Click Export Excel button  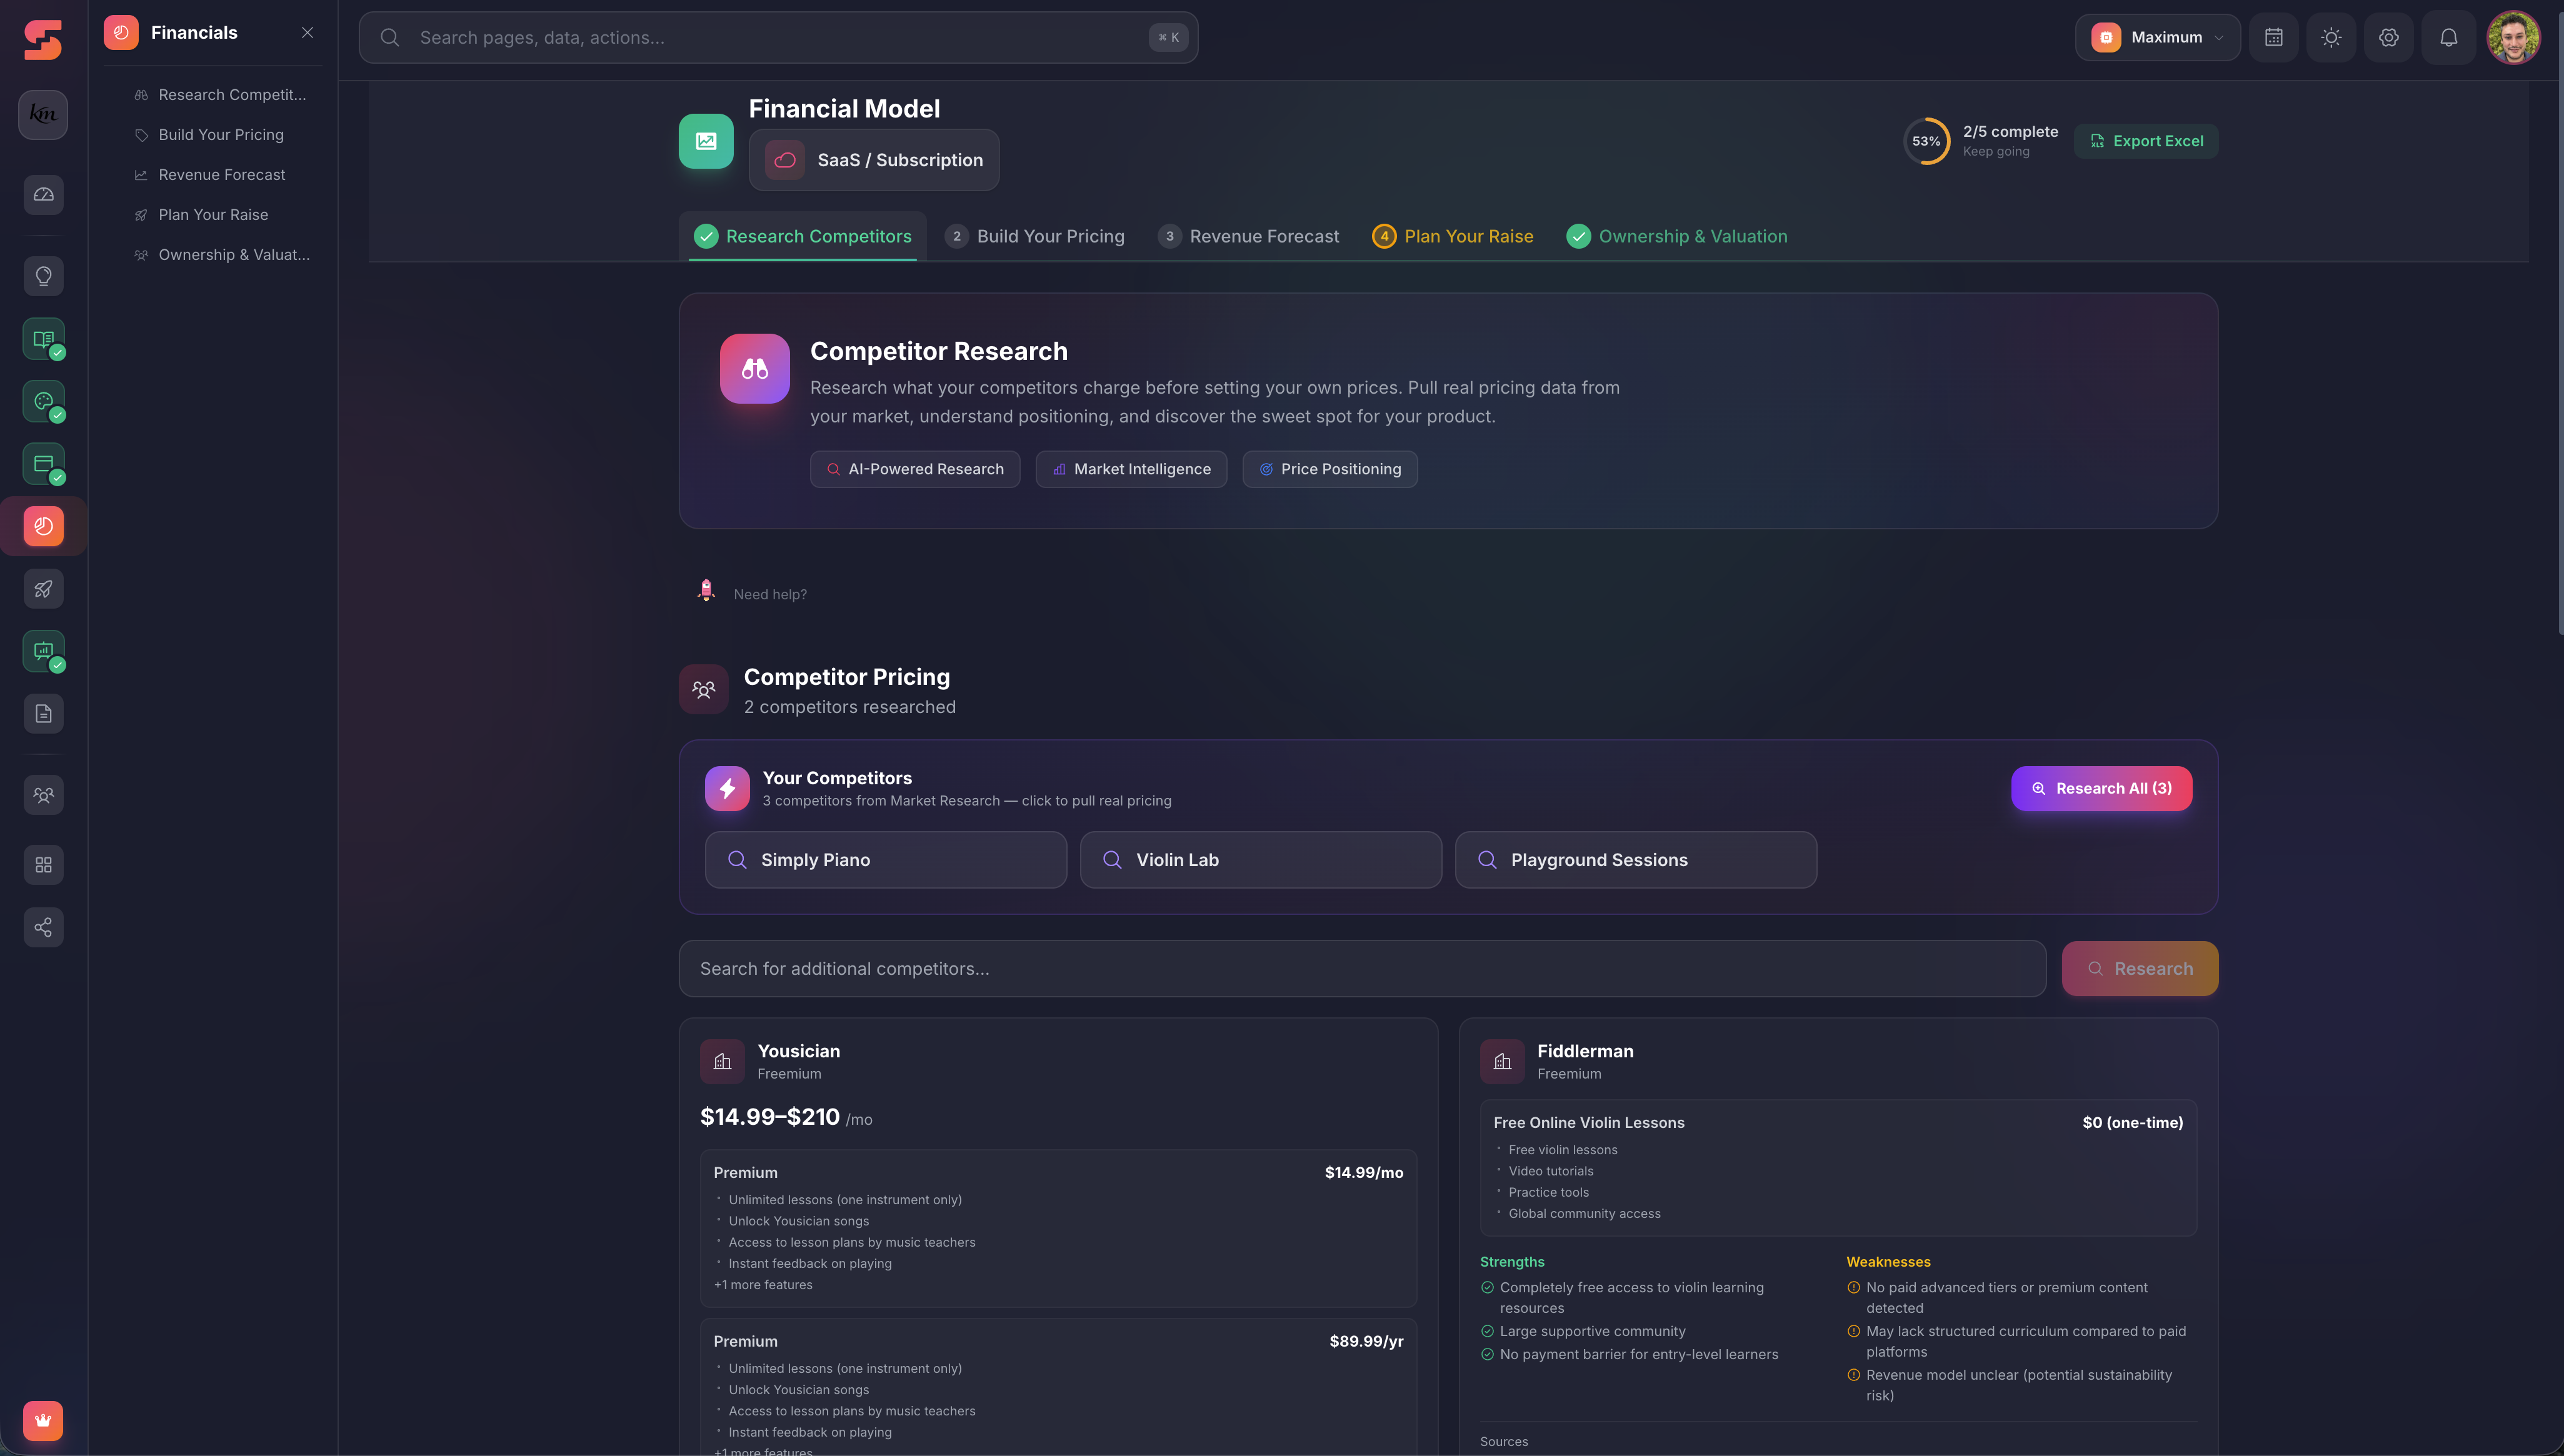pyautogui.click(x=2146, y=141)
